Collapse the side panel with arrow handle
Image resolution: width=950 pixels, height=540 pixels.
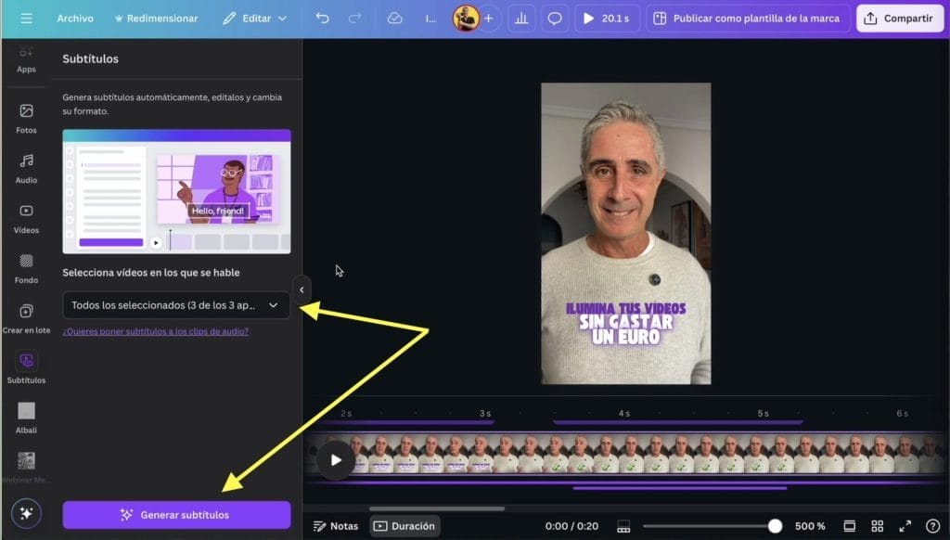click(302, 289)
